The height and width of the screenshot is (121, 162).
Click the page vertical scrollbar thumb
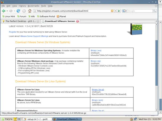click(x=156, y=63)
